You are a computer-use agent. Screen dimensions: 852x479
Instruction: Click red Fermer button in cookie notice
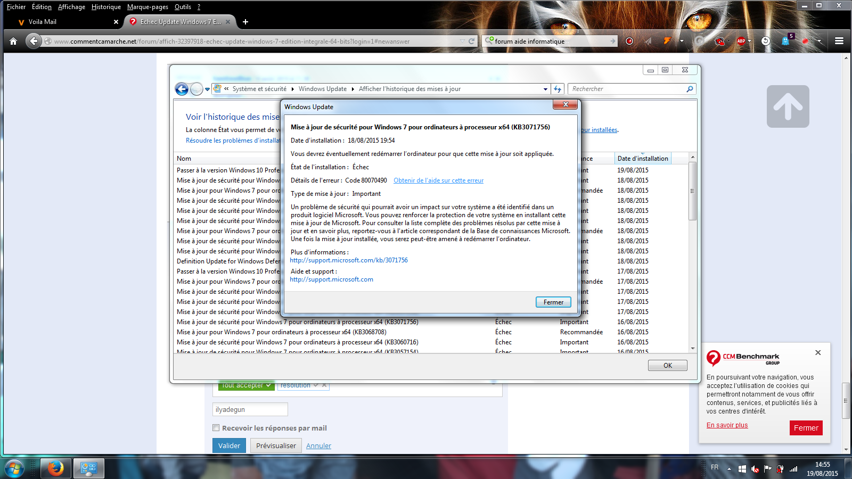click(806, 428)
